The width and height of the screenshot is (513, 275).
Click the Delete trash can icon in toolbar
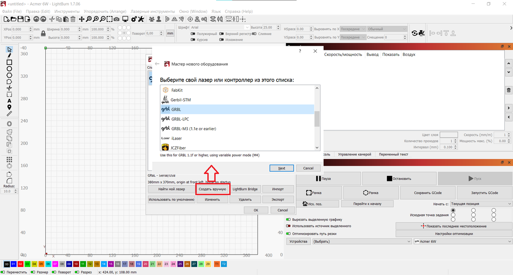click(x=73, y=19)
